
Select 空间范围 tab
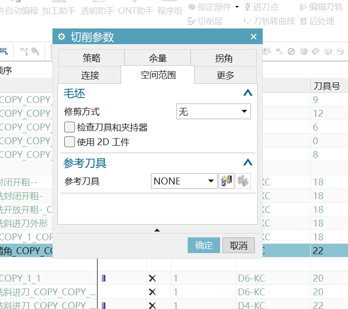point(158,75)
